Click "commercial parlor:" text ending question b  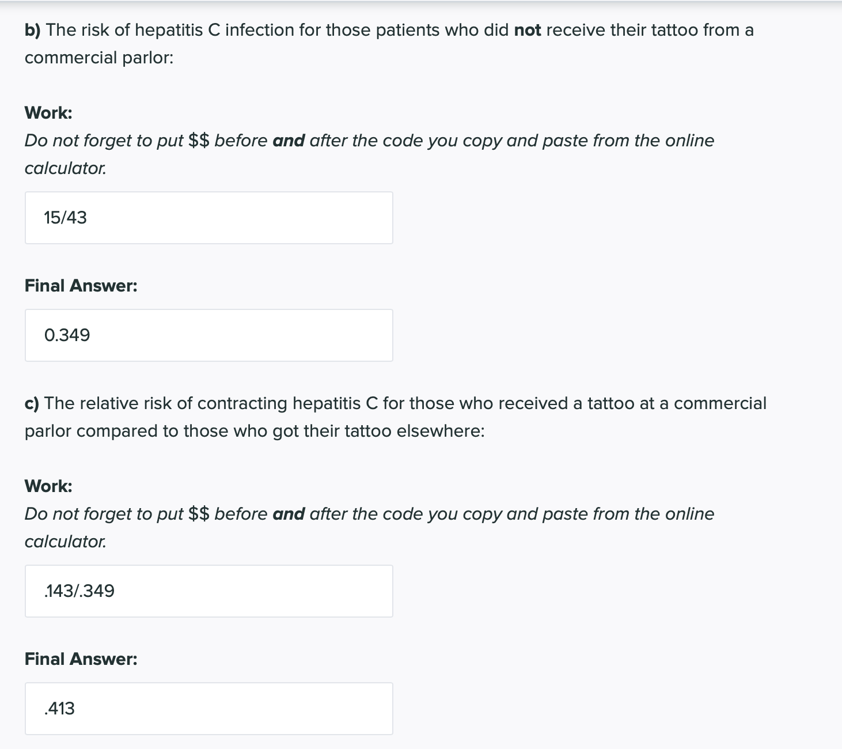coord(98,58)
